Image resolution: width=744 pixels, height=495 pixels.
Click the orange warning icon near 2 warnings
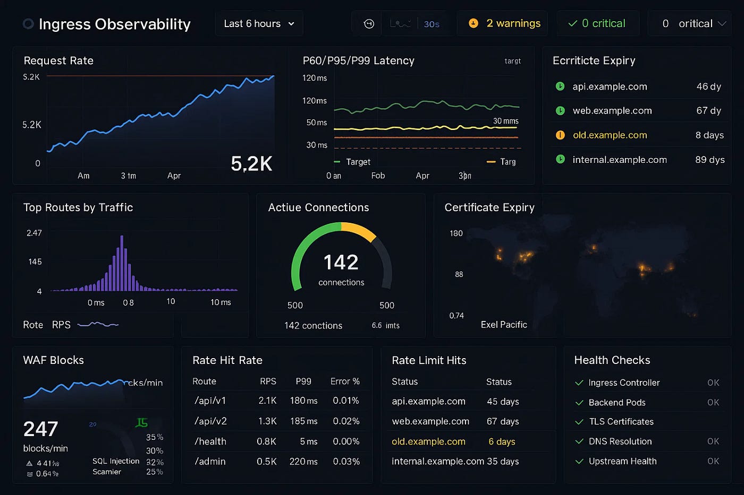pyautogui.click(x=473, y=23)
